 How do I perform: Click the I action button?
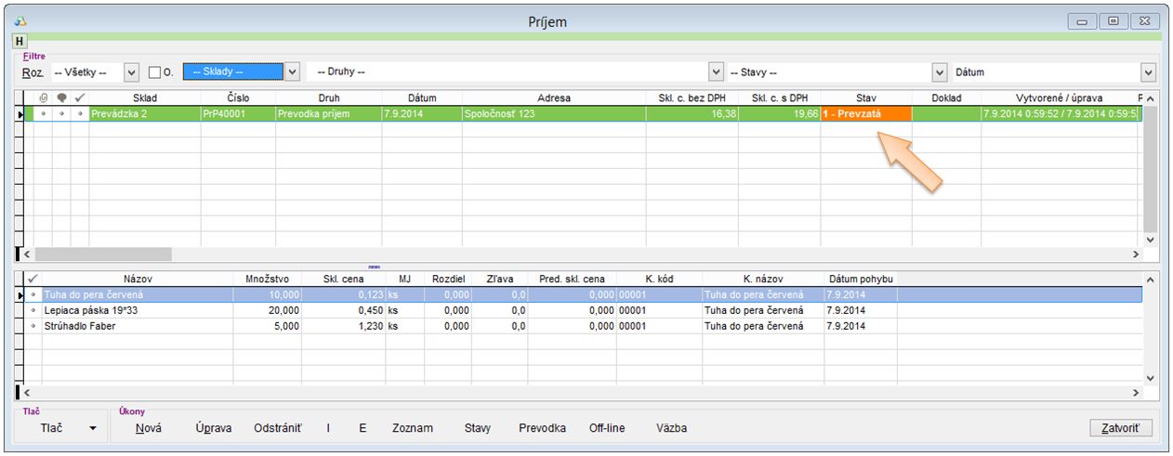pyautogui.click(x=327, y=428)
